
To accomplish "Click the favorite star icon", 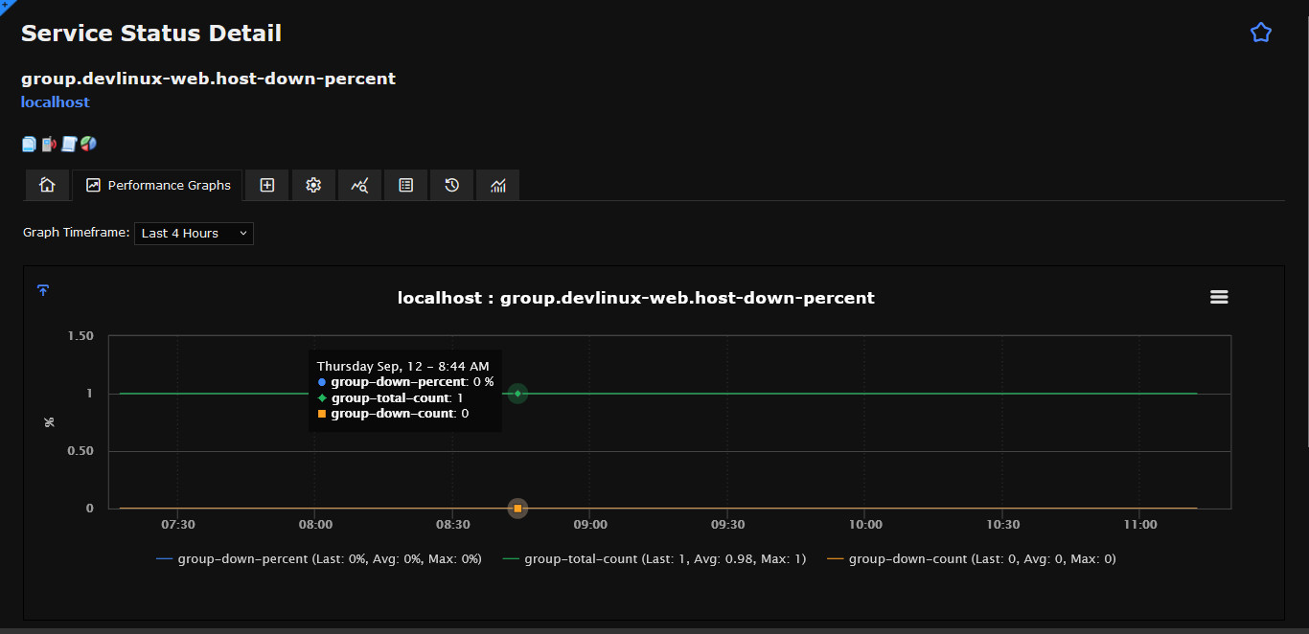I will click(1261, 33).
